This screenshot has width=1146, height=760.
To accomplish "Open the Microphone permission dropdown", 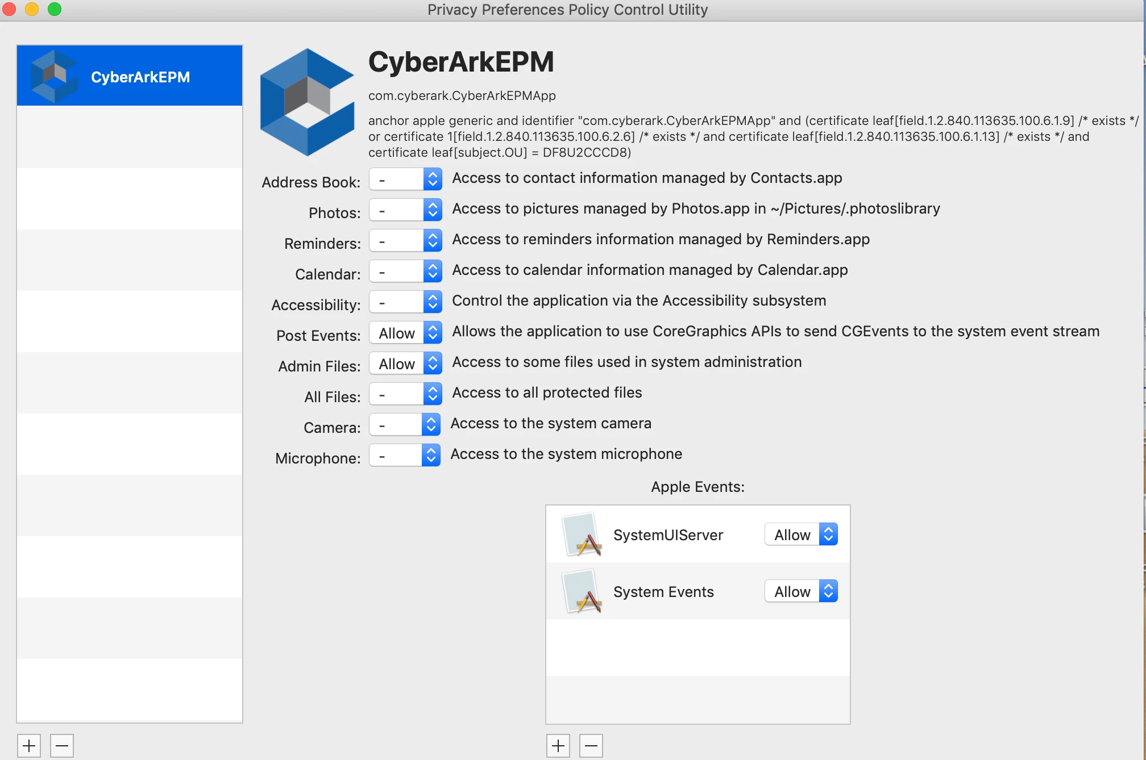I will coord(404,455).
